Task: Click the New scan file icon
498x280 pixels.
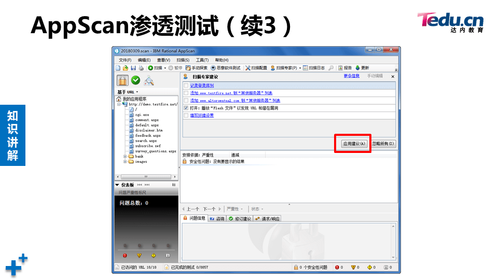Action: pyautogui.click(x=118, y=68)
